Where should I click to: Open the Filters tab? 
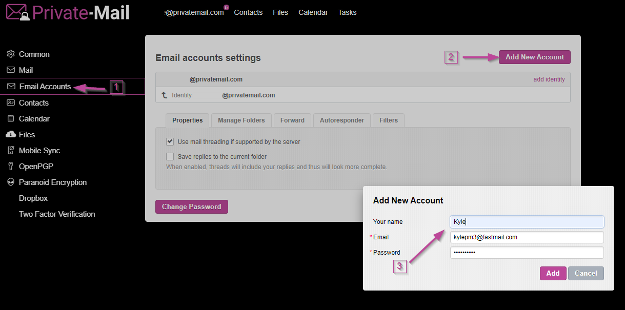(388, 120)
